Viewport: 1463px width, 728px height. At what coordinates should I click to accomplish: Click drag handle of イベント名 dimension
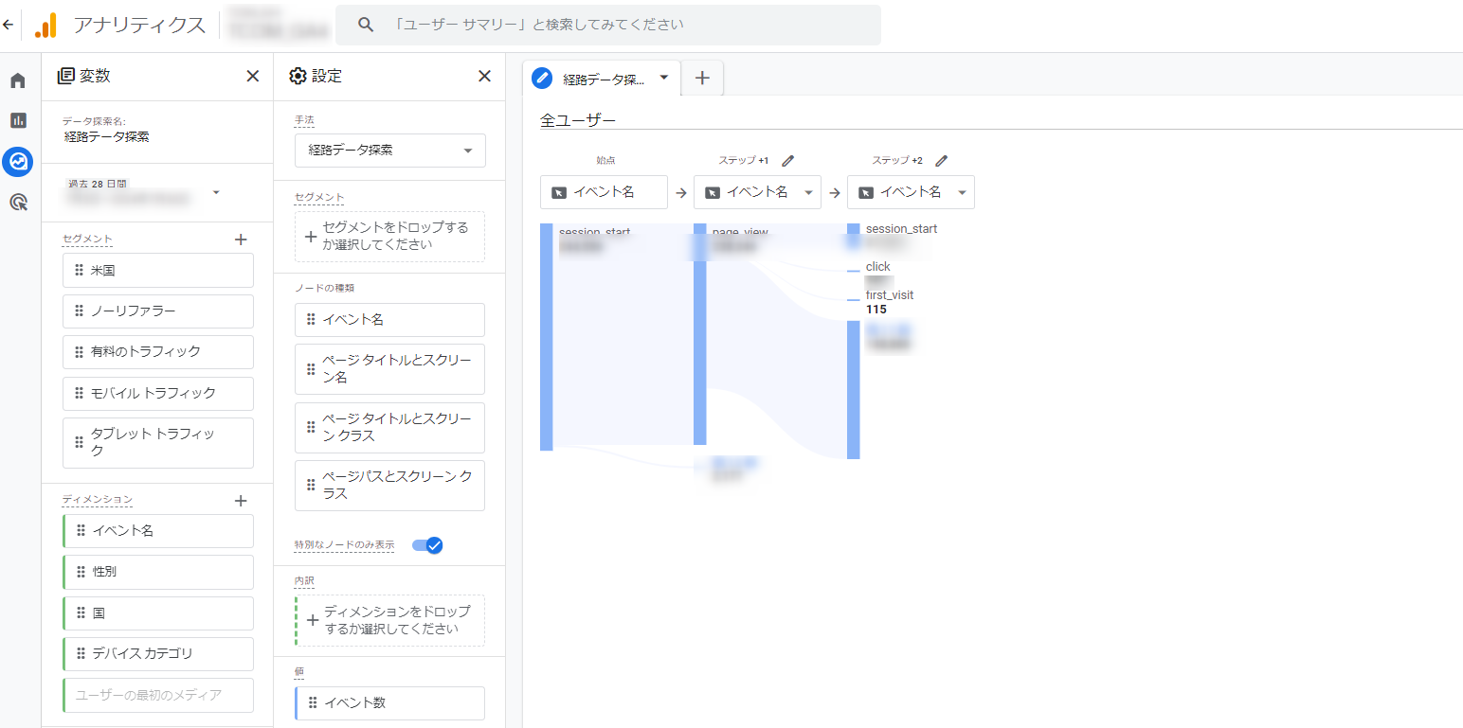(81, 531)
